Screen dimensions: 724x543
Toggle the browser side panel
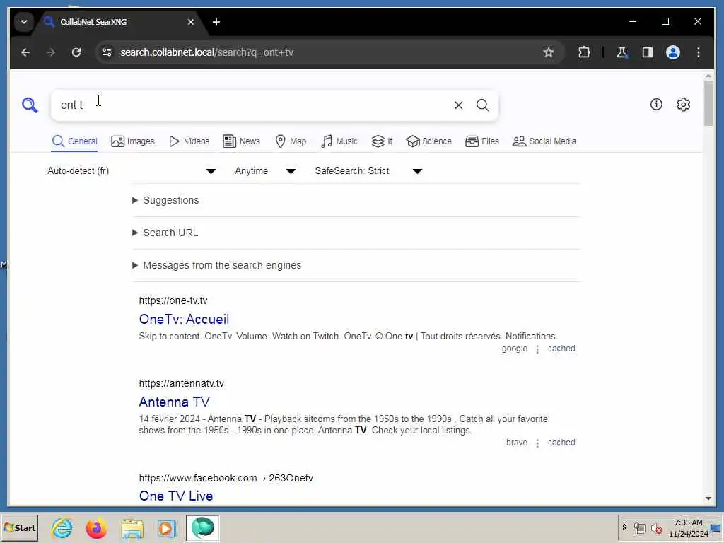coord(648,52)
